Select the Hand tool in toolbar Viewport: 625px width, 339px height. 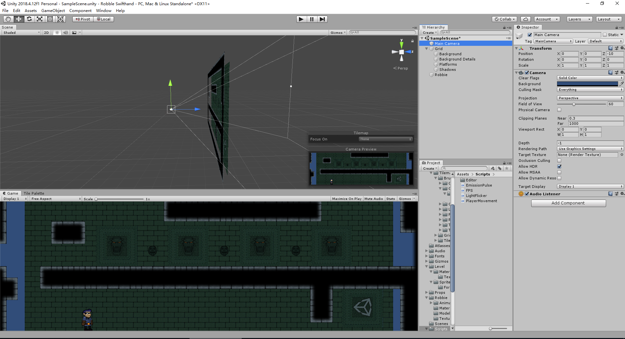[x=8, y=19]
